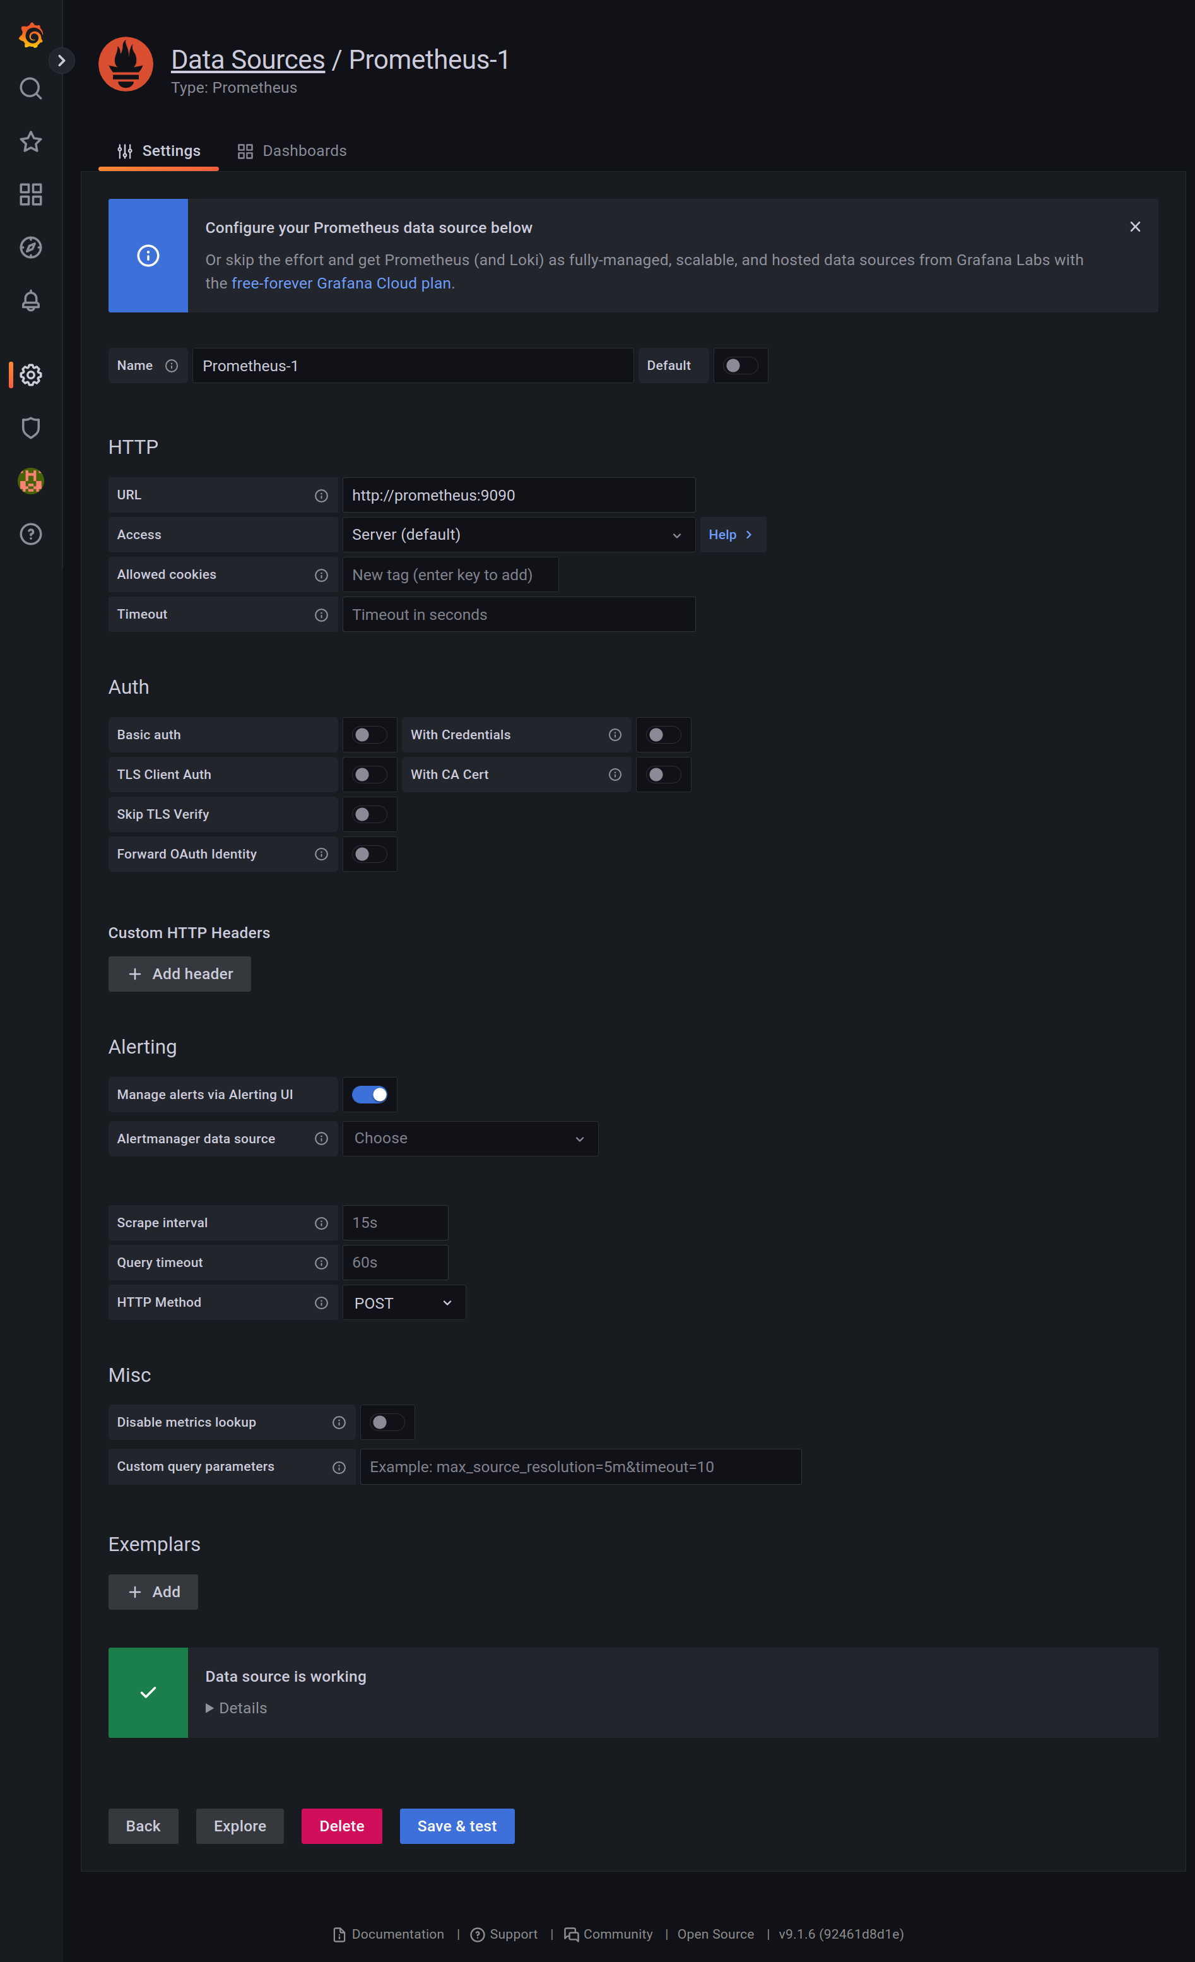Enable Skip TLS Verify toggle
The width and height of the screenshot is (1195, 1962).
click(370, 814)
